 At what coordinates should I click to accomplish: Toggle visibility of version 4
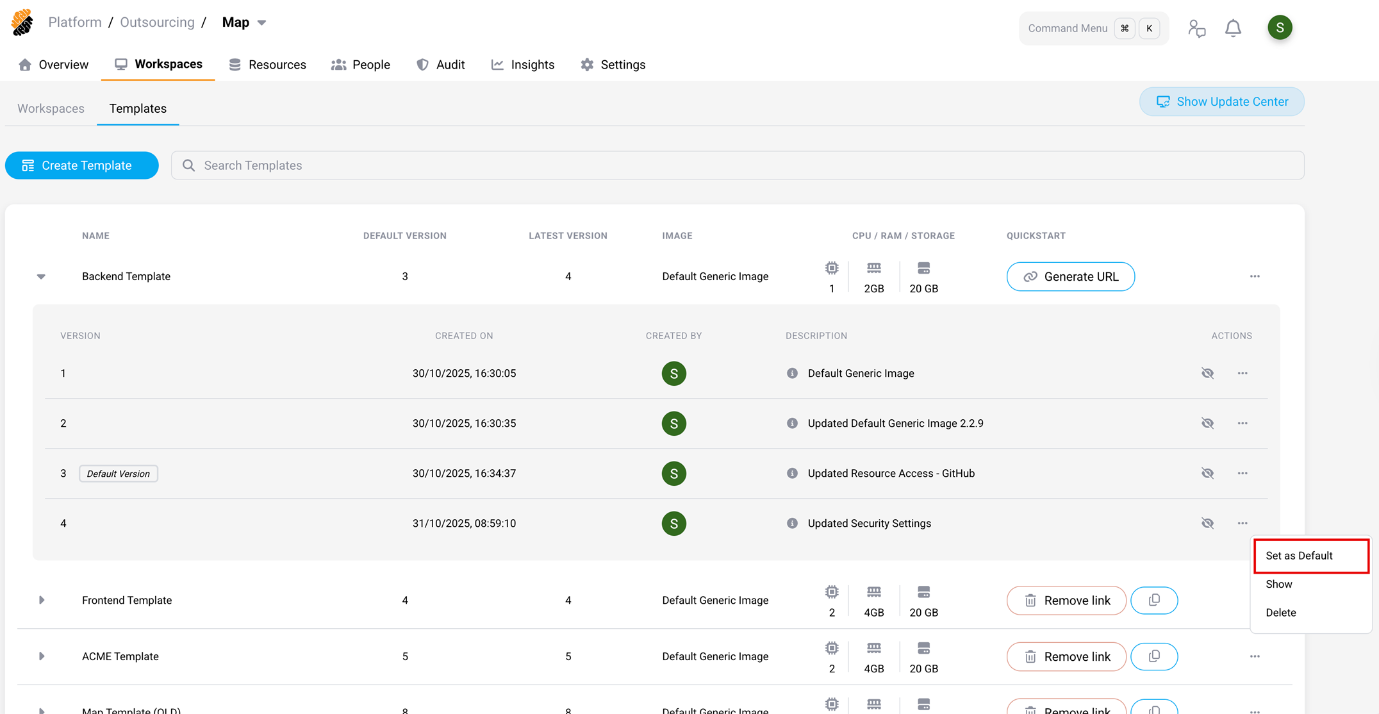1207,523
